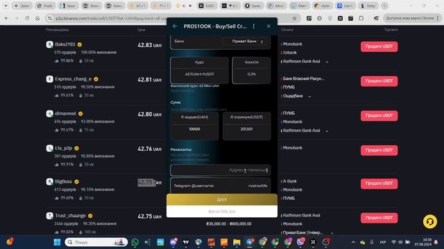Close the PROS100K Buy/Sell panel
This screenshot has height=249, width=444.
(268, 26)
